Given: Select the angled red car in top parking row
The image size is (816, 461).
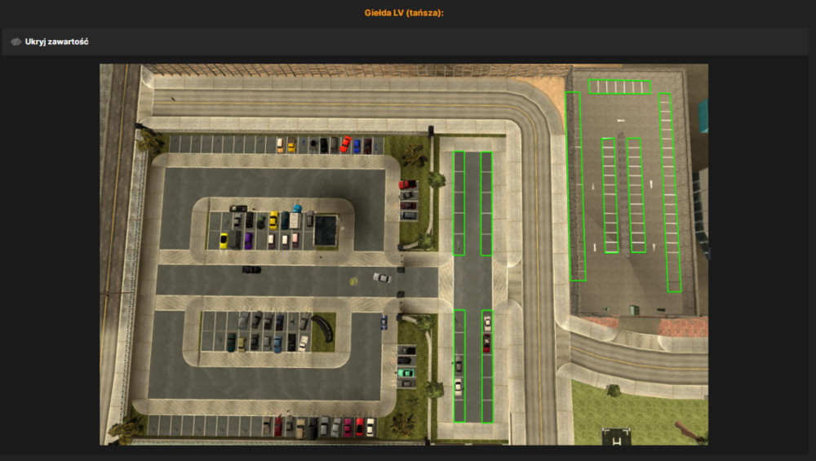Looking at the screenshot, I should point(345,144).
